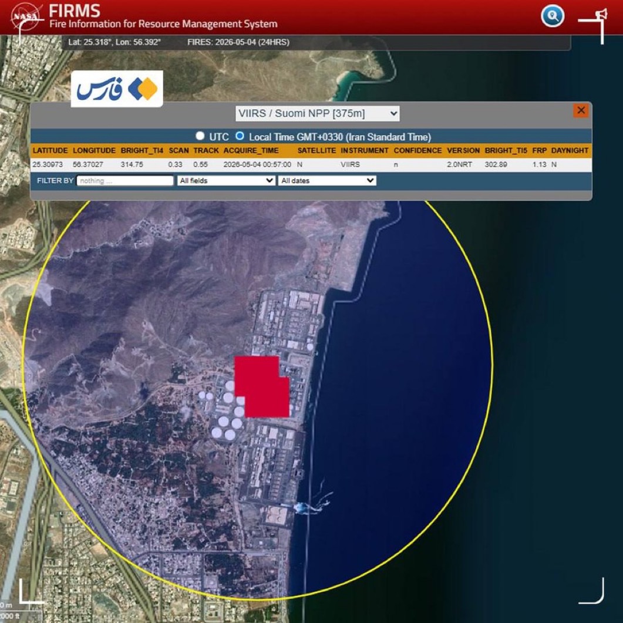The image size is (623, 623).
Task: Sort by SATELLITE column header
Action: [x=316, y=150]
